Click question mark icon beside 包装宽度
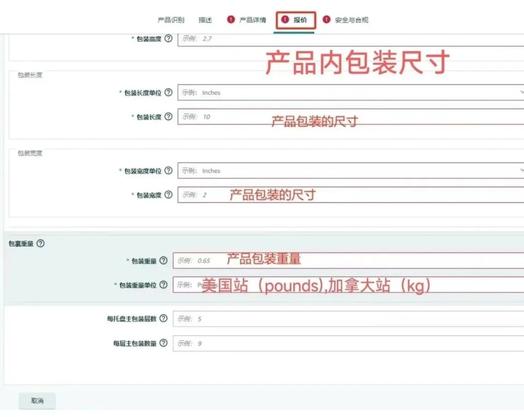524x417 pixels. coord(168,195)
